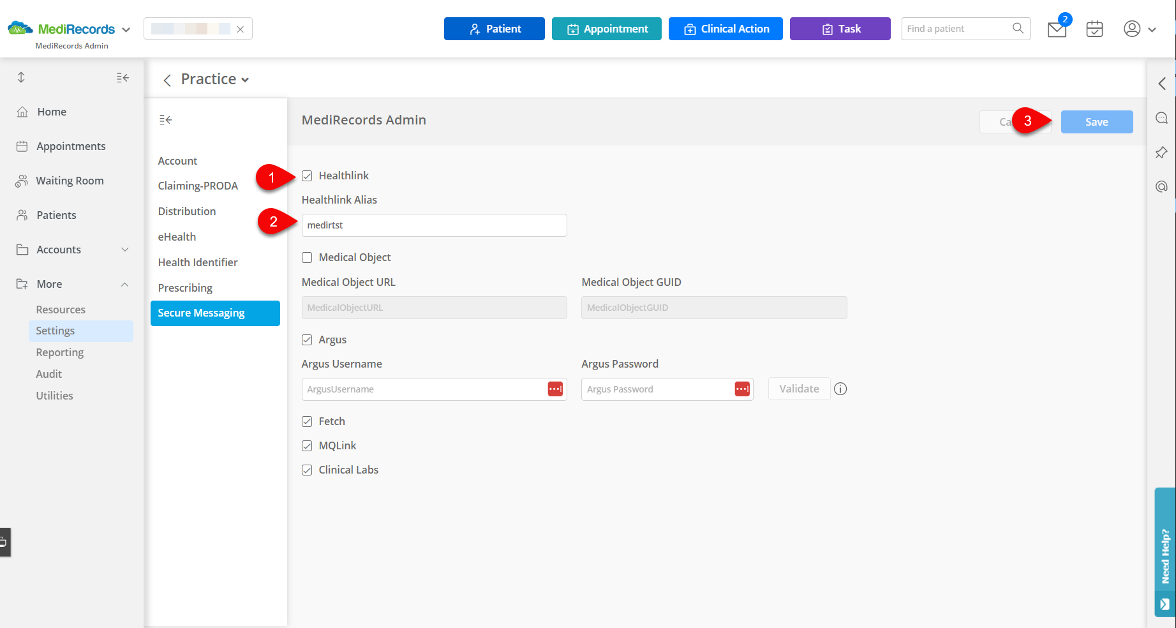Click the More folder icon
The image size is (1176, 628).
pos(22,284)
